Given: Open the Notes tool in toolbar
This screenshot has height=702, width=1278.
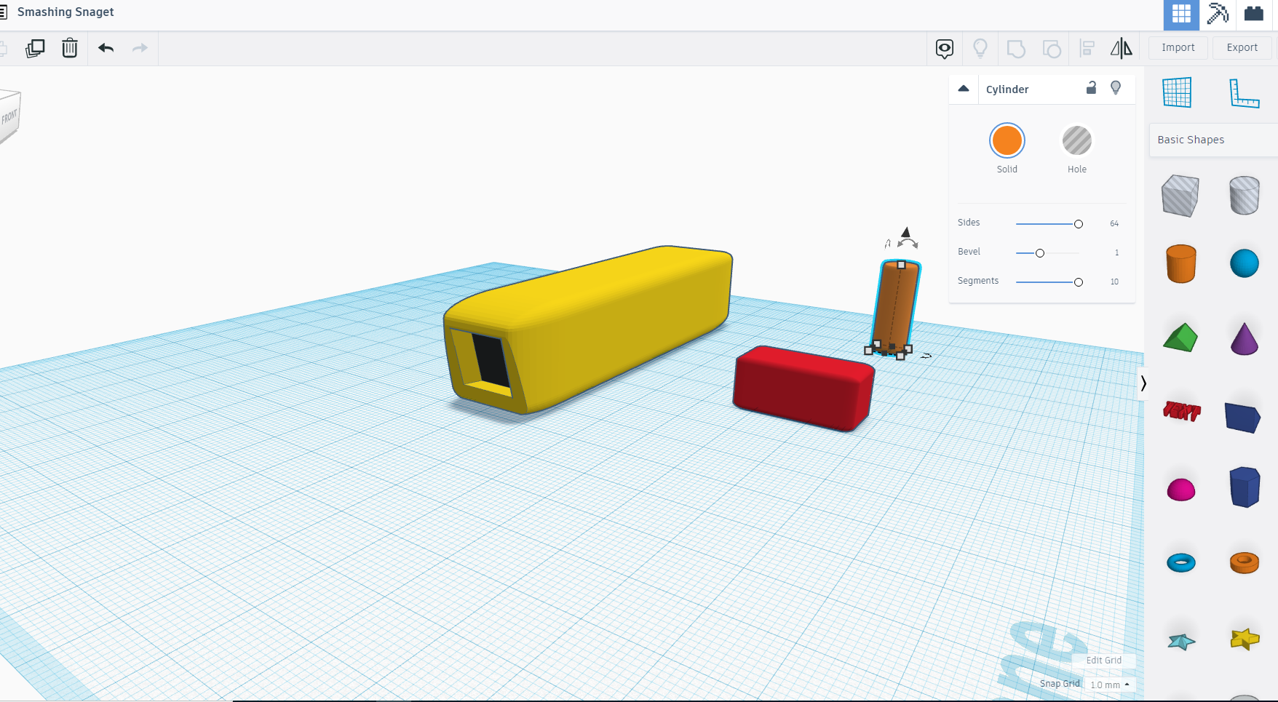Looking at the screenshot, I should (x=945, y=49).
